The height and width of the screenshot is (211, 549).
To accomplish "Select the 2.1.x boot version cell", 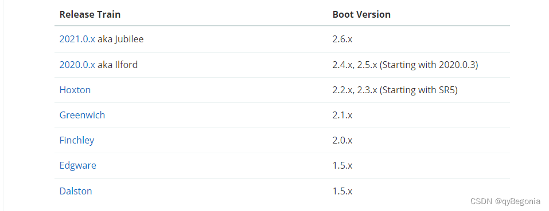I will tap(342, 115).
